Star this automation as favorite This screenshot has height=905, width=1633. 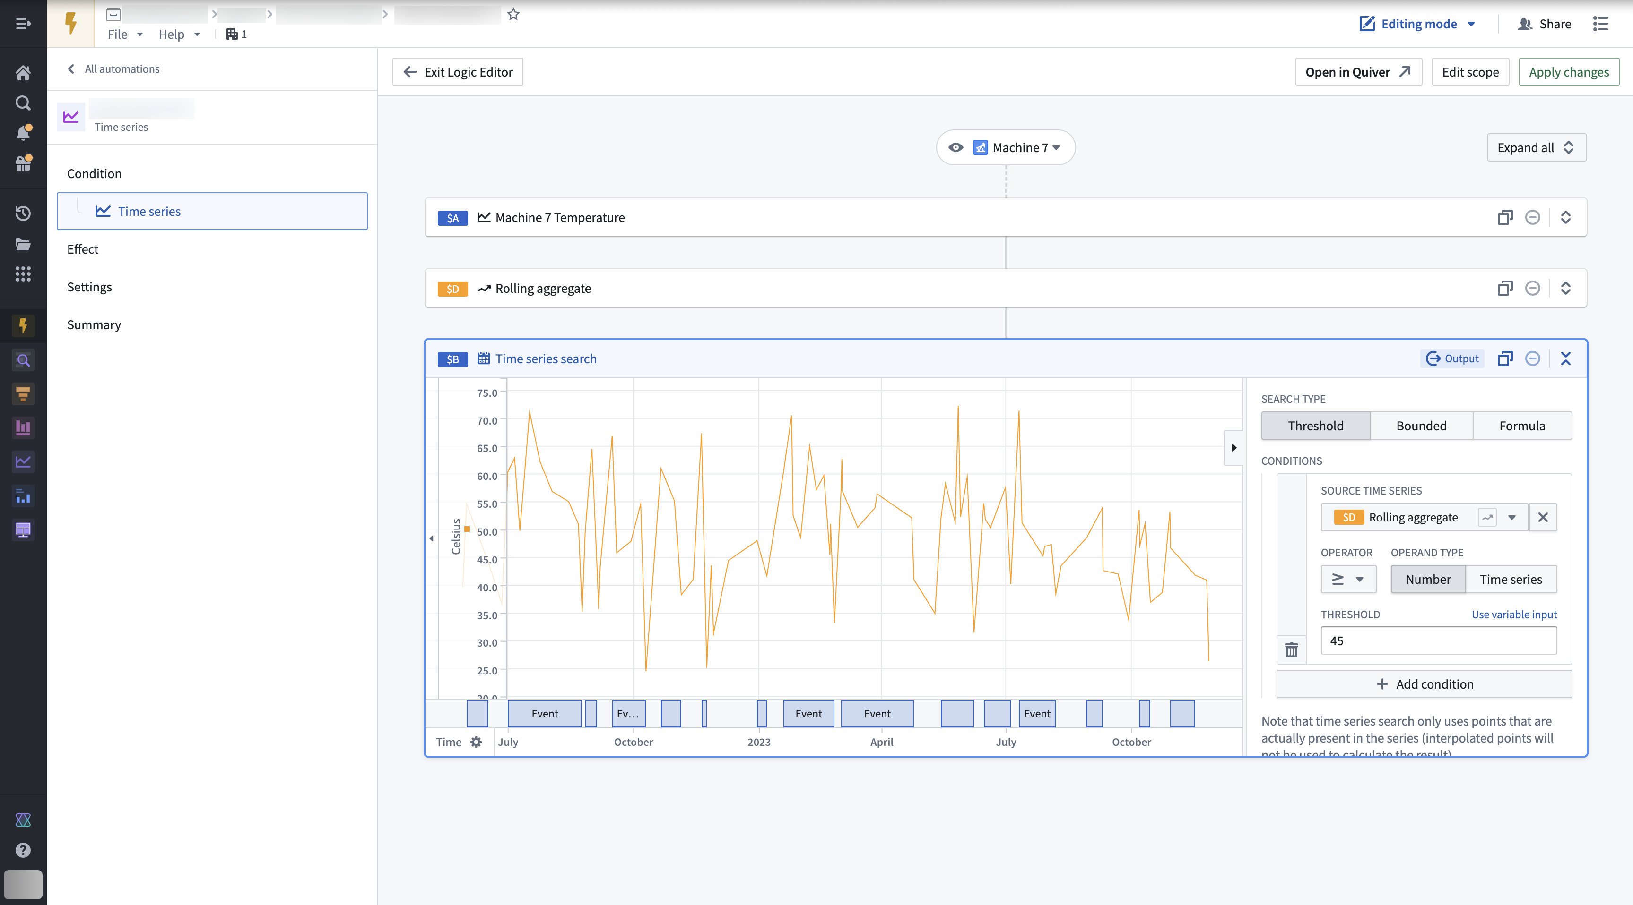[x=513, y=14]
